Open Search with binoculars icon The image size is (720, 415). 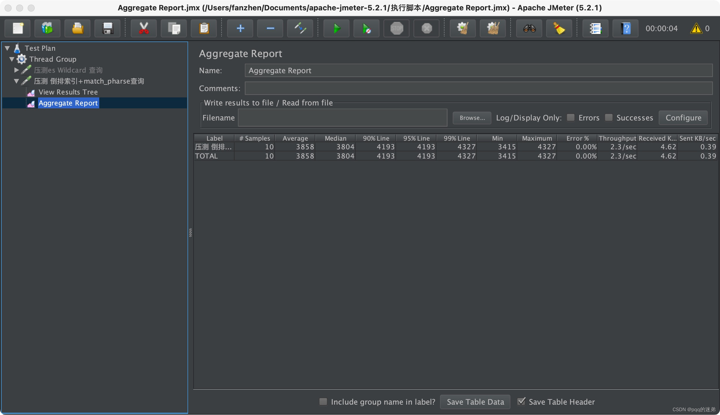pyautogui.click(x=529, y=28)
